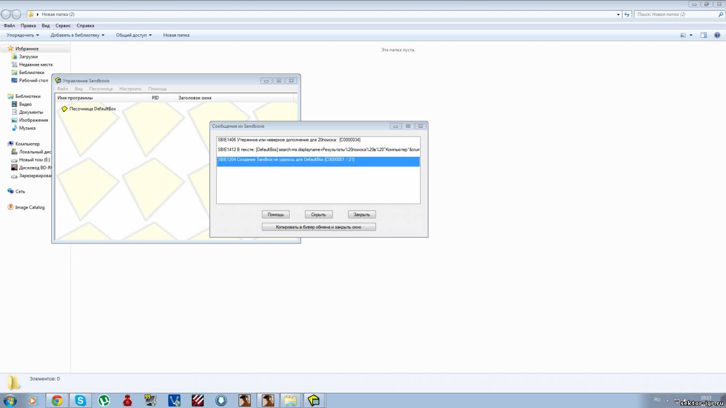Switch to Skype in the taskbar
Viewport: 726px width, 408px height.
(80, 400)
